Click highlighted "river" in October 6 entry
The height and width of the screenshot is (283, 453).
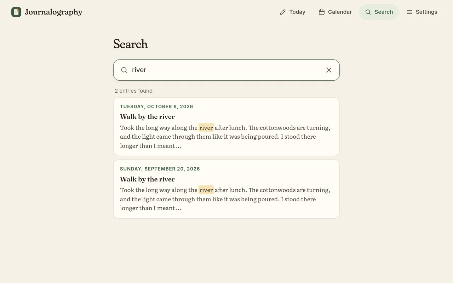tap(206, 128)
